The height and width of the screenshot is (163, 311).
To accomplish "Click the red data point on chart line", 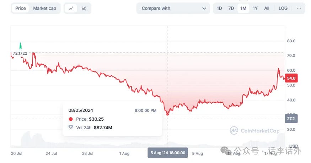I will (168, 114).
